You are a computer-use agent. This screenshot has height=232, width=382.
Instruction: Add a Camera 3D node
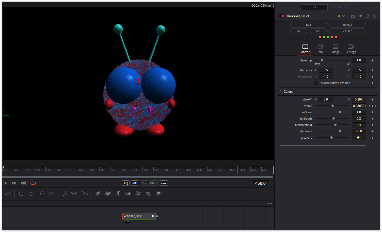click(138, 194)
